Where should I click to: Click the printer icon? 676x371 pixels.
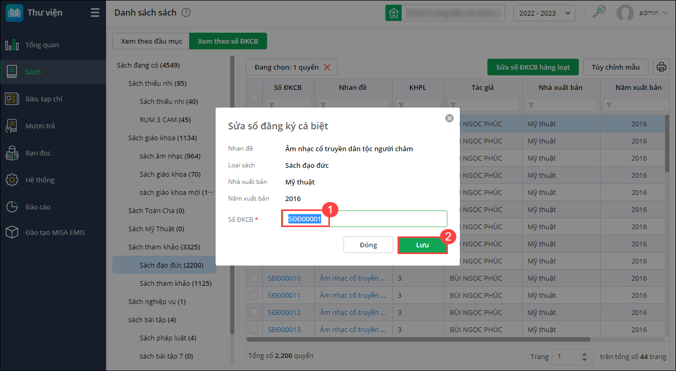coord(661,67)
